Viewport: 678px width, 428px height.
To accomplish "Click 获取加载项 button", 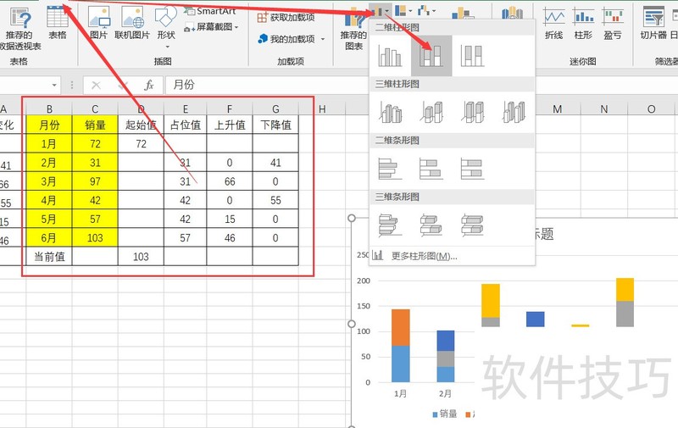I will [x=284, y=17].
